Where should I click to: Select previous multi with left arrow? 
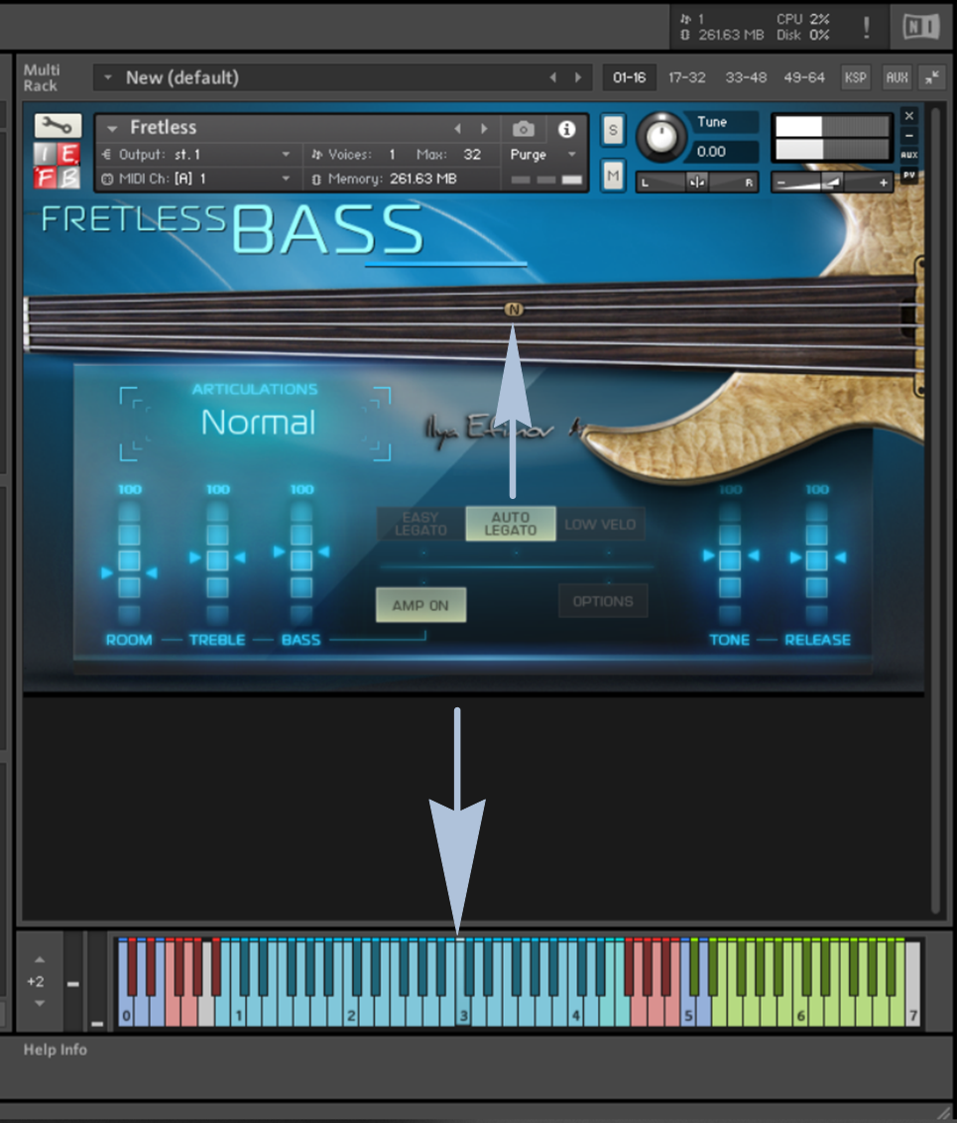(552, 77)
